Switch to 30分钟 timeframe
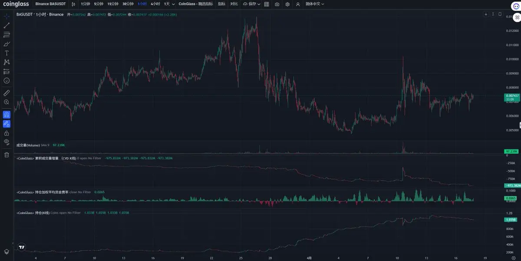This screenshot has width=521, height=261. (x=128, y=4)
